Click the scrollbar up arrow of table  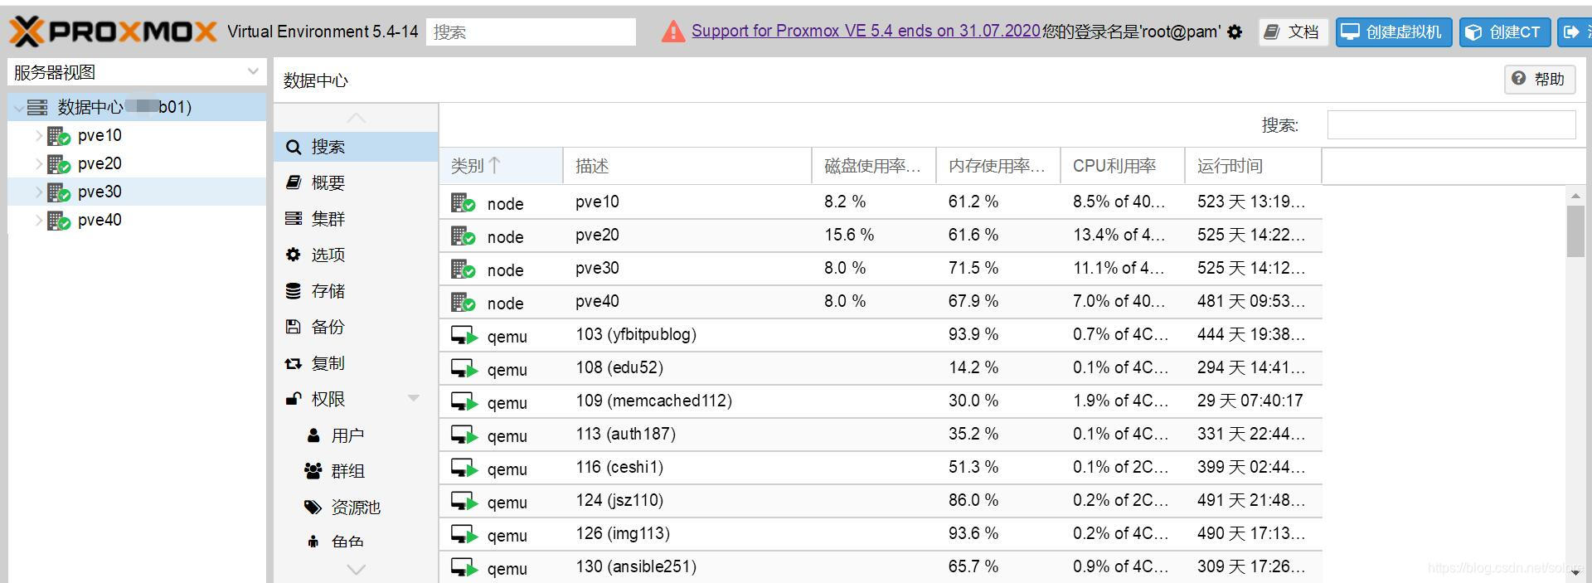[x=1575, y=196]
